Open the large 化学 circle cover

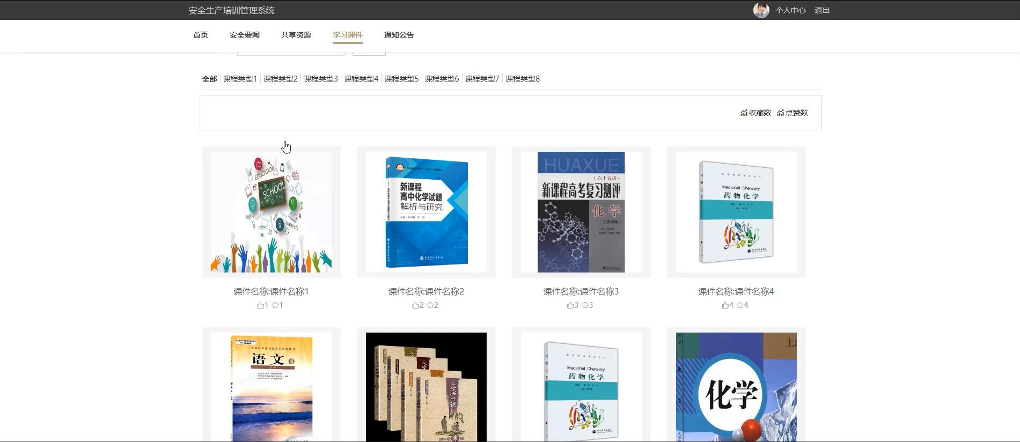pyautogui.click(x=736, y=387)
